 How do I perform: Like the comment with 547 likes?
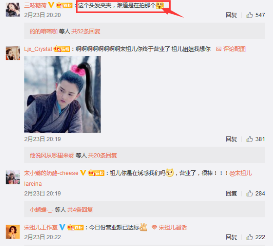coord(249,15)
